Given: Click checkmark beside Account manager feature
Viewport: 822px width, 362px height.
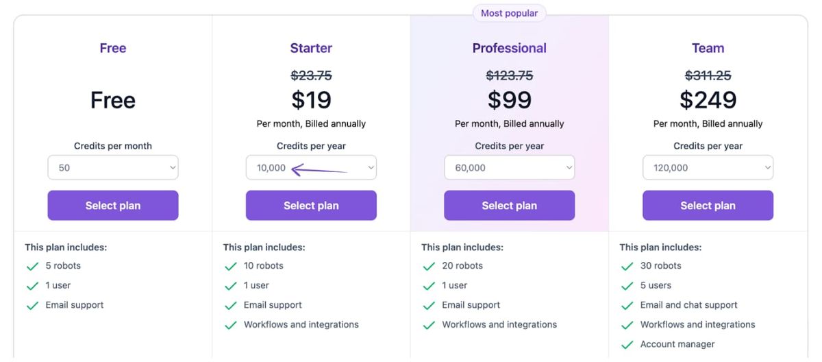Looking at the screenshot, I should [x=627, y=345].
